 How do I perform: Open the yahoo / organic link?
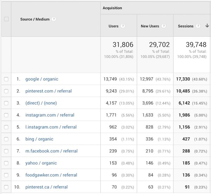point(41,163)
